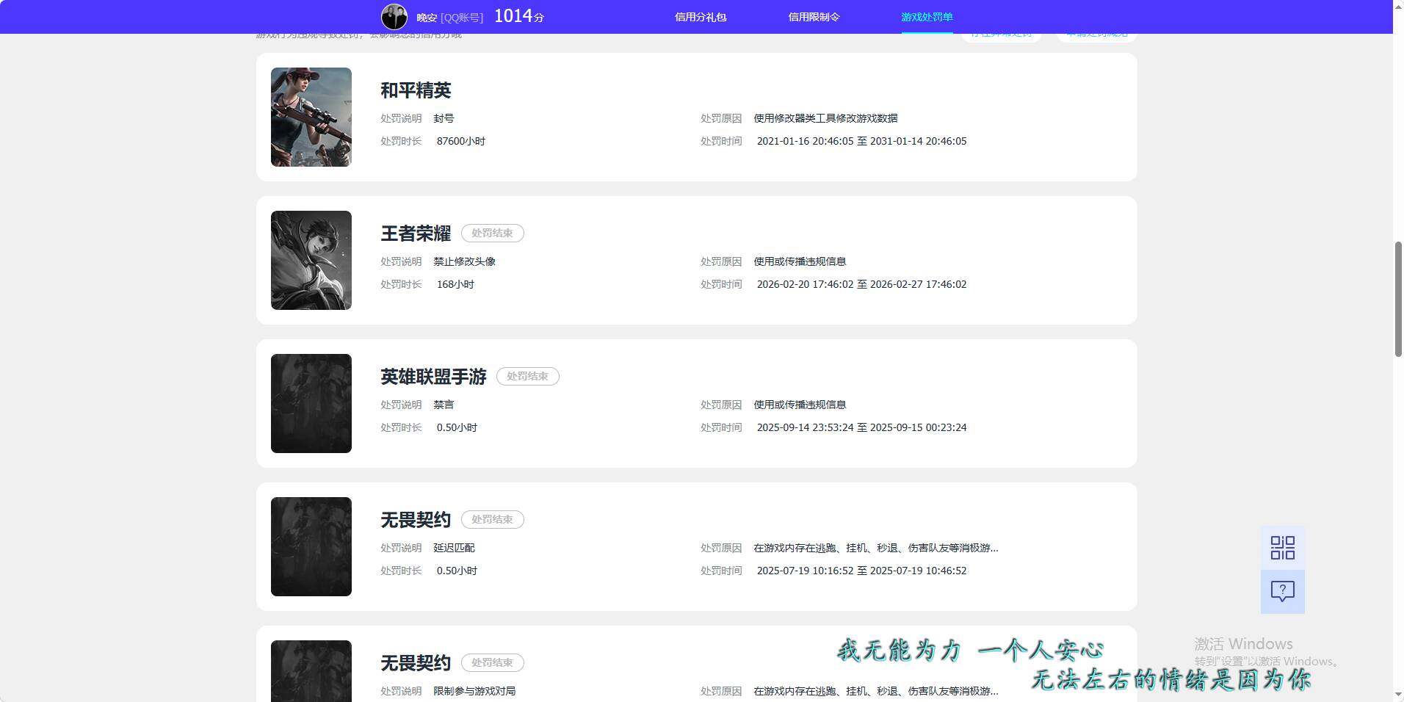
Task: Click the 和平精英 title
Action: [416, 90]
